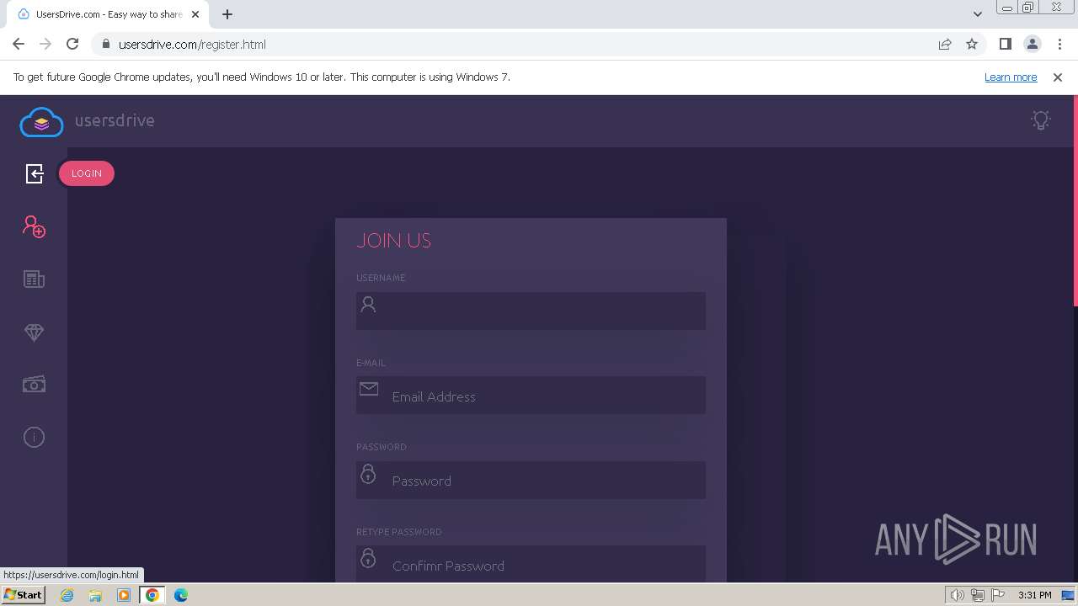
Task: Click the user silhouette icon in username field
Action: (x=368, y=305)
